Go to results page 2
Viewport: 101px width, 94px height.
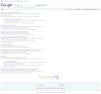pyautogui.click(x=43, y=79)
